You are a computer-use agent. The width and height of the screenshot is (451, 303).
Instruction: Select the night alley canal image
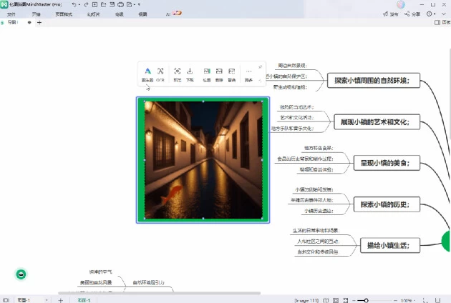(203, 160)
